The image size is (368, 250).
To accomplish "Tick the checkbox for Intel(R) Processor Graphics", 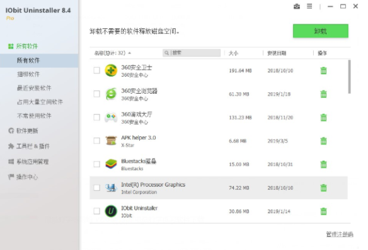I will [96, 188].
